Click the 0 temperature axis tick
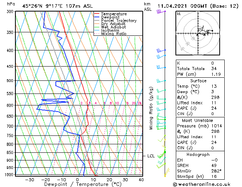The width and height of the screenshot is (242, 187). (78, 180)
